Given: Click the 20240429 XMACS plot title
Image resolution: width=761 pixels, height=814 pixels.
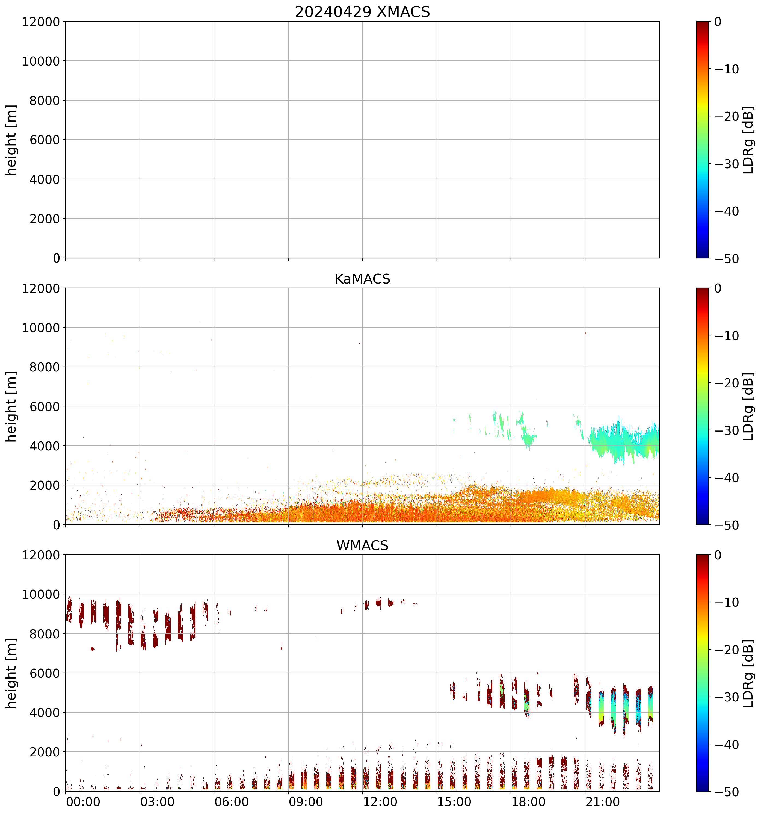Looking at the screenshot, I should coord(362,12).
